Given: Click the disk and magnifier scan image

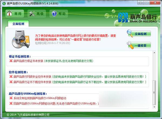Looking at the screenshot, I should (x=21, y=39).
